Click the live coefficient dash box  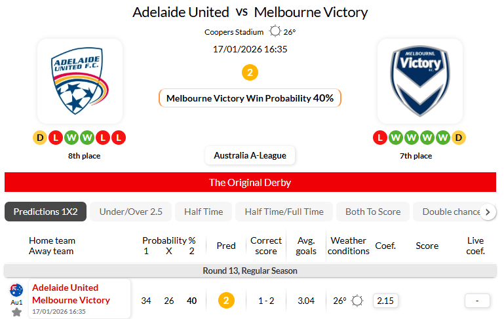[x=477, y=301]
